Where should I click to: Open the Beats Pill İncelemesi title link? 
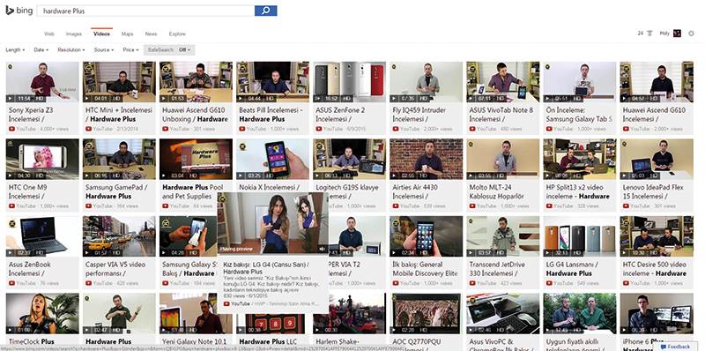(x=271, y=115)
